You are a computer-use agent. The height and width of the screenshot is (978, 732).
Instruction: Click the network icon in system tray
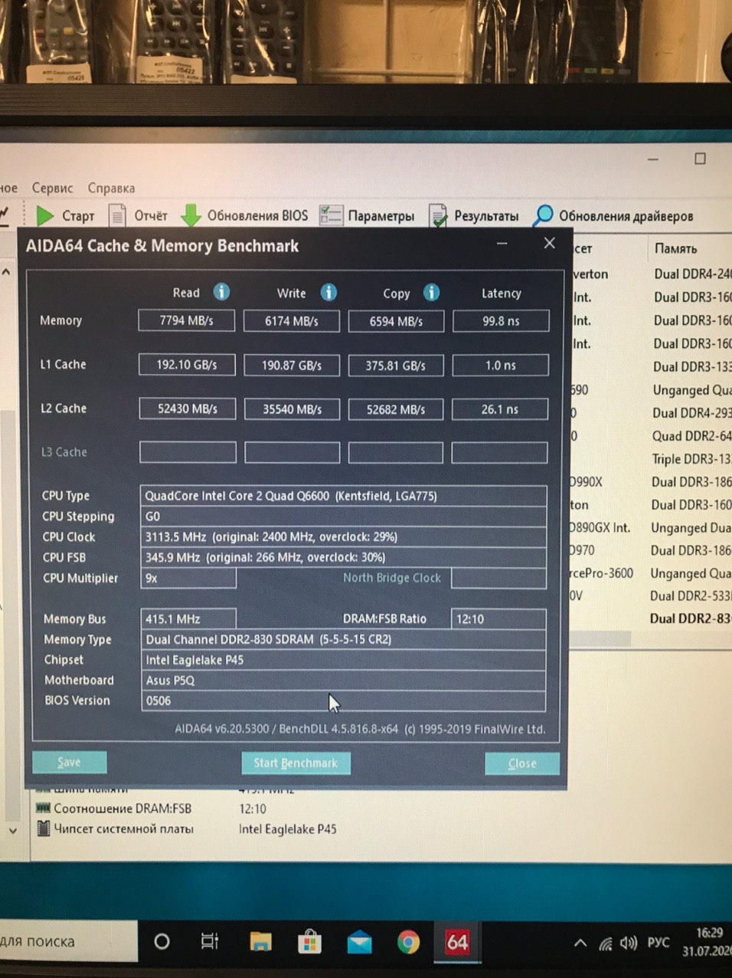(x=605, y=944)
